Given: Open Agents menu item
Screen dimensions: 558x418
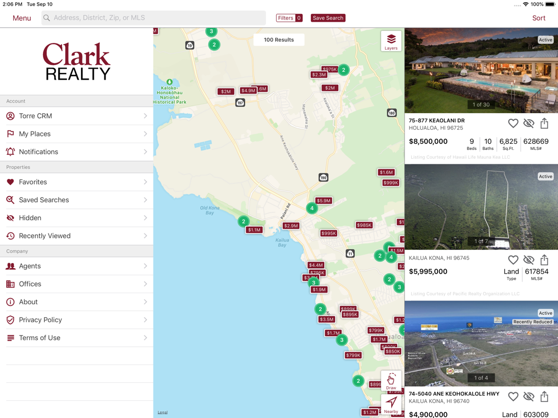Looking at the screenshot, I should point(76,266).
